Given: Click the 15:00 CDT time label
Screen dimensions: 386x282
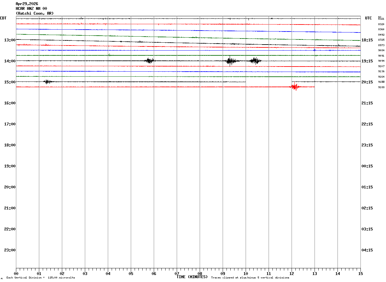Looking at the screenshot, I should point(10,82).
